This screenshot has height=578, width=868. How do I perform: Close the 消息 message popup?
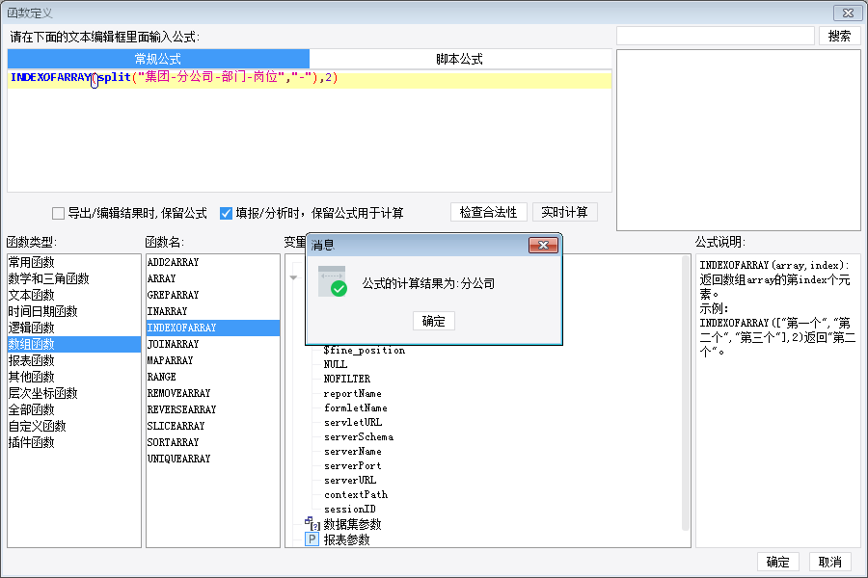click(543, 245)
